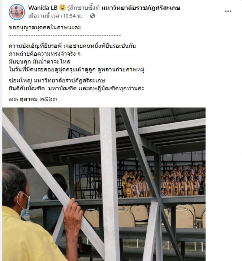The image size is (242, 261).
Task: Click the Wanida LB name link
Action: coord(43,8)
